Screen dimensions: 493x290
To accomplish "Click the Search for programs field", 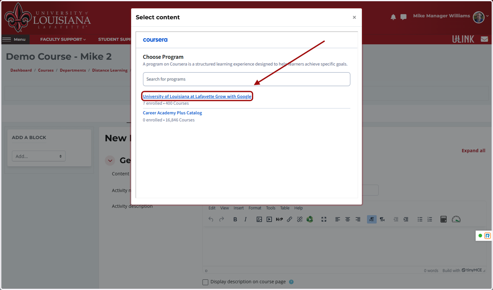I will pyautogui.click(x=246, y=79).
